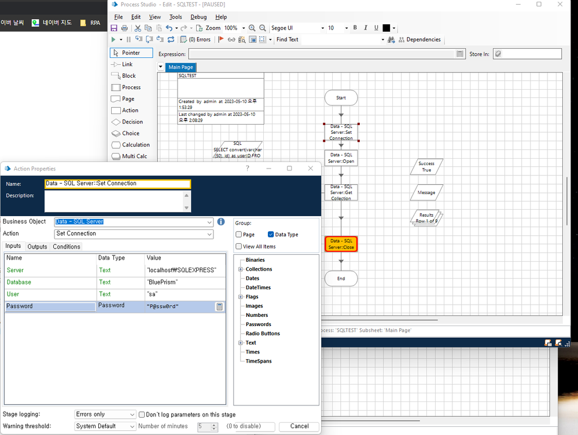Screen dimensions: 578x435
Task: Uncheck the Data Type group checkbox
Action: pyautogui.click(x=271, y=235)
